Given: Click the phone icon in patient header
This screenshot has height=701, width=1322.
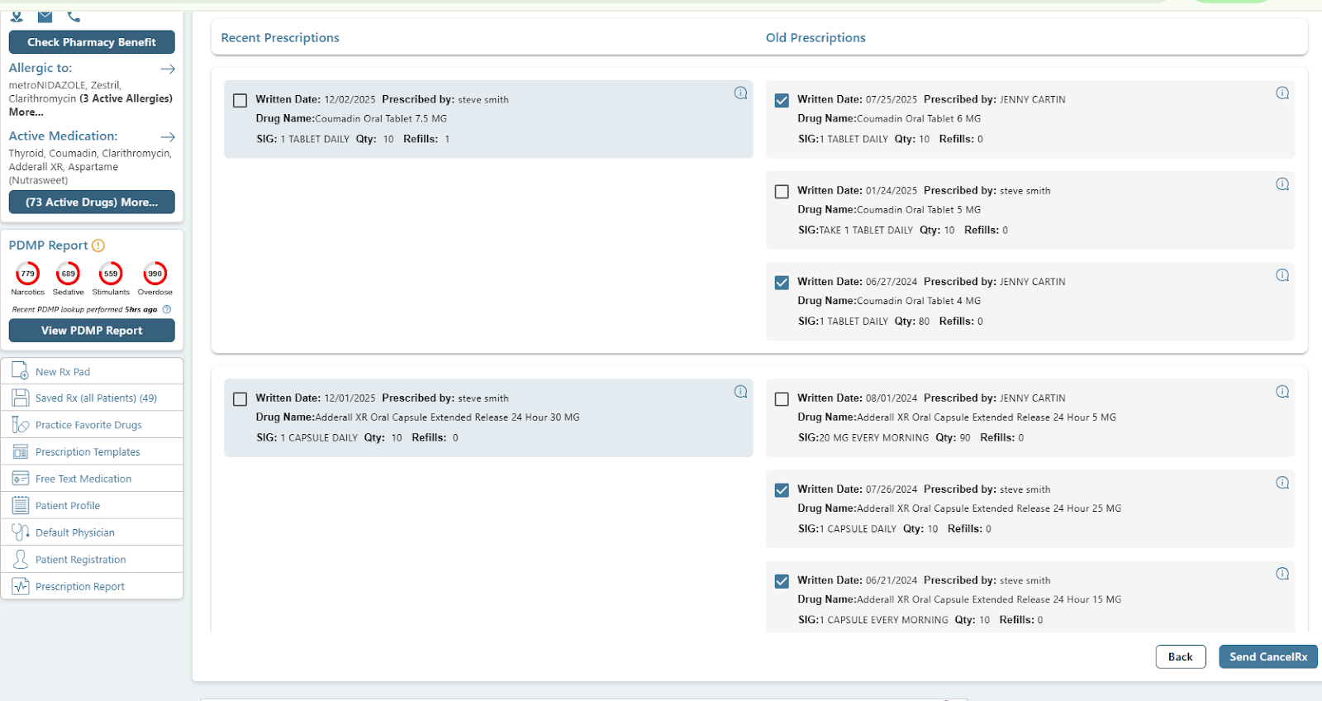Looking at the screenshot, I should pos(74,17).
